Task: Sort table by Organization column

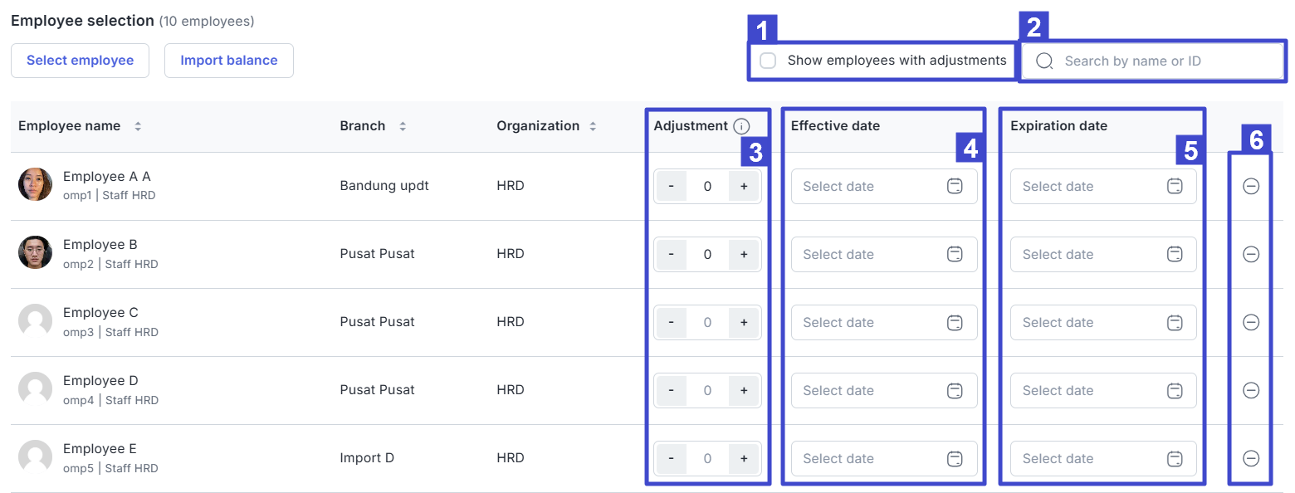Action: pyautogui.click(x=593, y=126)
